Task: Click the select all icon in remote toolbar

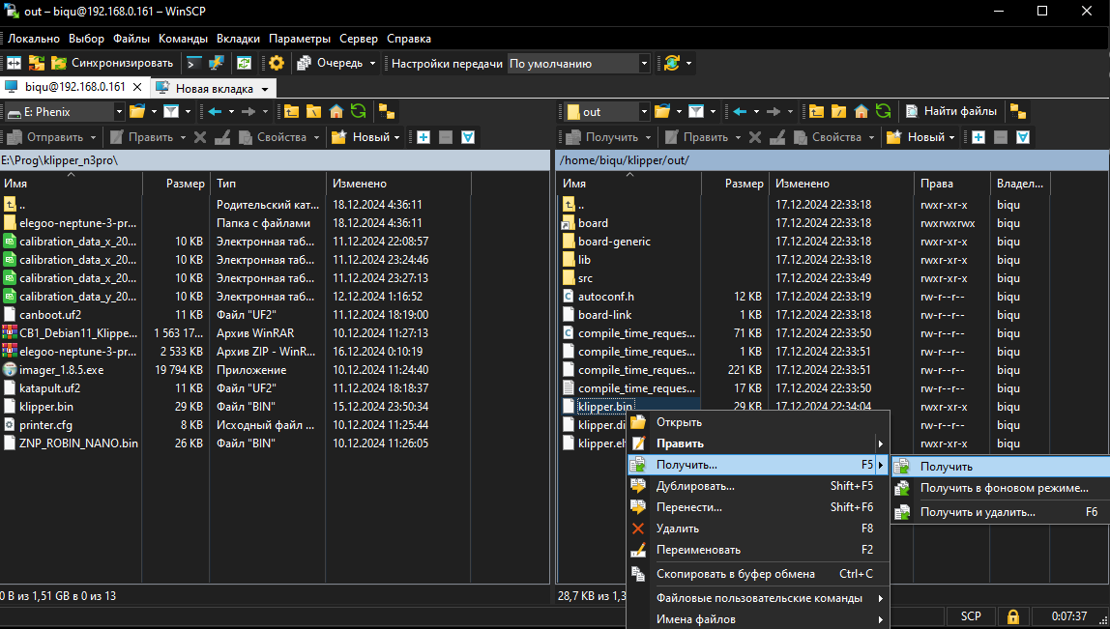Action: pos(1023,137)
